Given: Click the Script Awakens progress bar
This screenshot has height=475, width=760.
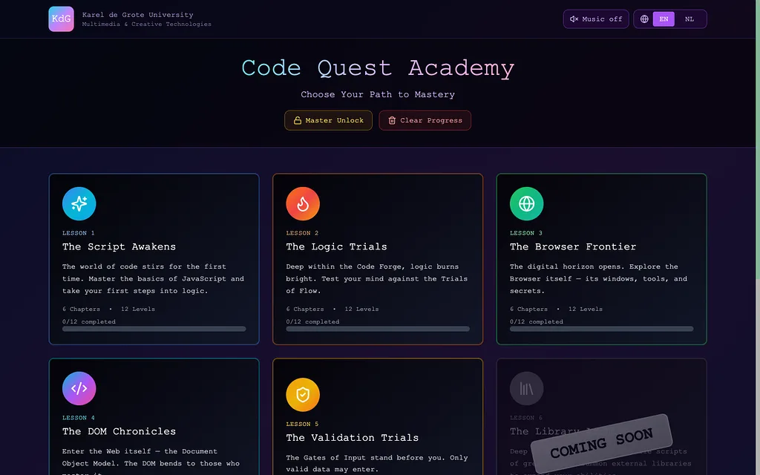Looking at the screenshot, I should point(154,329).
